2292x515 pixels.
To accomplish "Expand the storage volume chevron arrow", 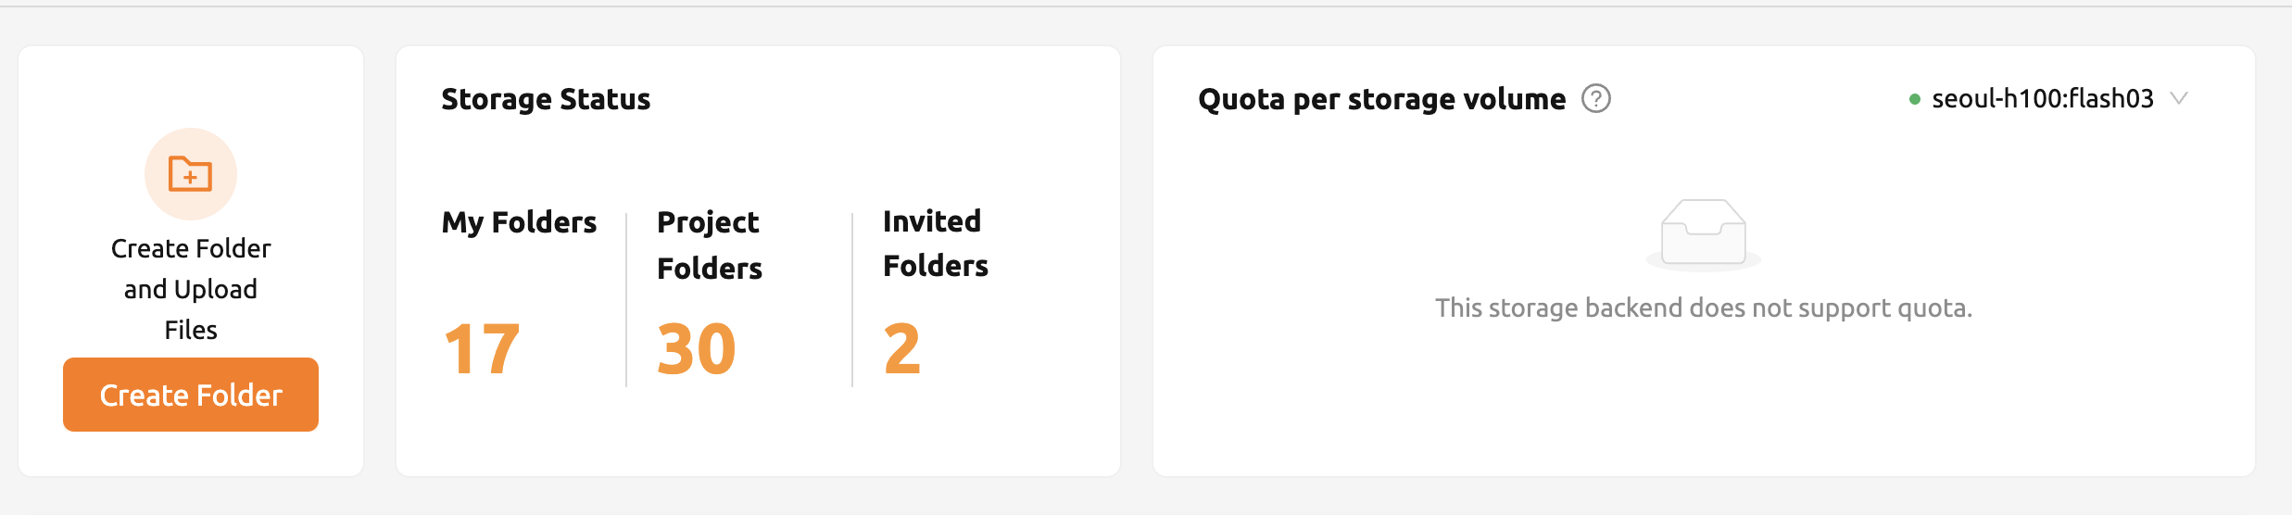I will pyautogui.click(x=2179, y=98).
